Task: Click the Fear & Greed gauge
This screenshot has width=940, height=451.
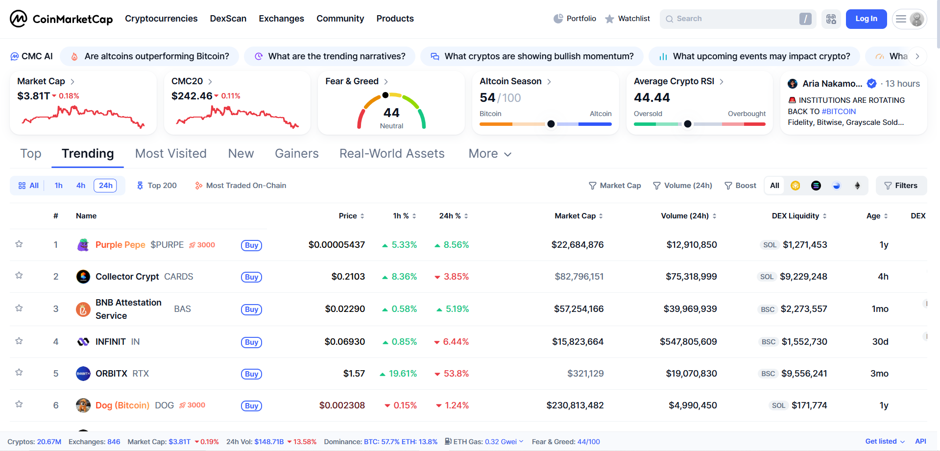Action: point(391,111)
